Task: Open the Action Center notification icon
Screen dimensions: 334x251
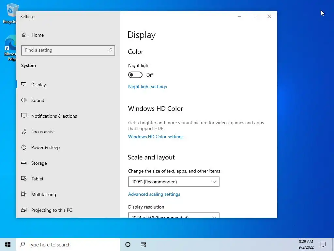Action: tap(323, 244)
